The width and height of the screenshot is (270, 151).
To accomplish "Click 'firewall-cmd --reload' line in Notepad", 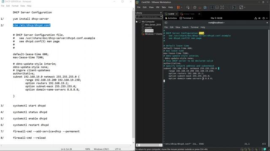I will click(29, 138).
